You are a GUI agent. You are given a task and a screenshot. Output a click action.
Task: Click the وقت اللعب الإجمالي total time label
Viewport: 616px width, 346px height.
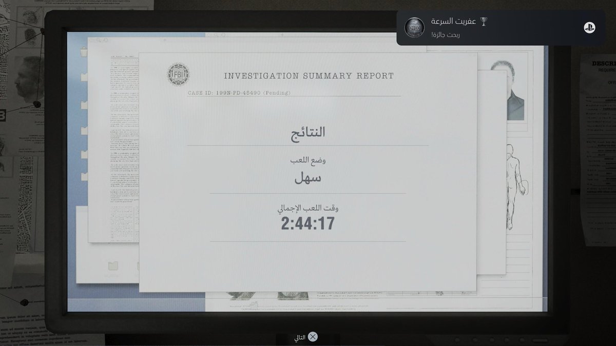[x=308, y=209]
